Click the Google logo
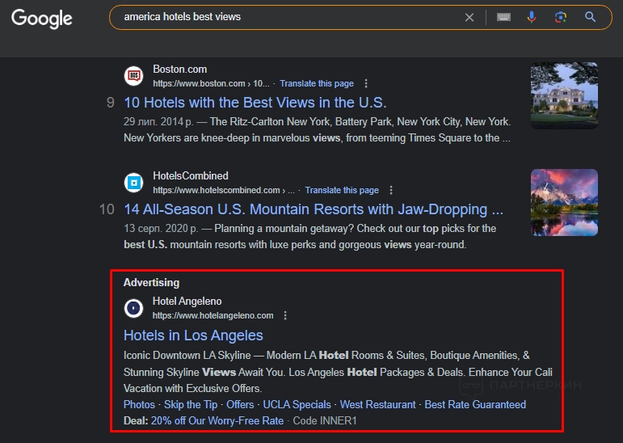Screen dimensions: 623x443 (42, 19)
